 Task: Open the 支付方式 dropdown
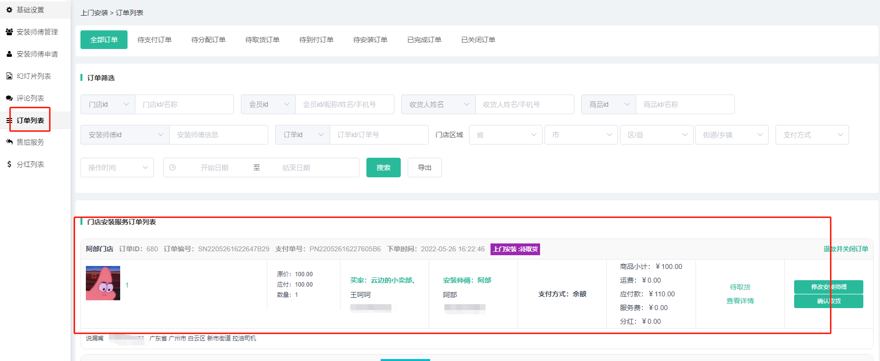coord(812,135)
